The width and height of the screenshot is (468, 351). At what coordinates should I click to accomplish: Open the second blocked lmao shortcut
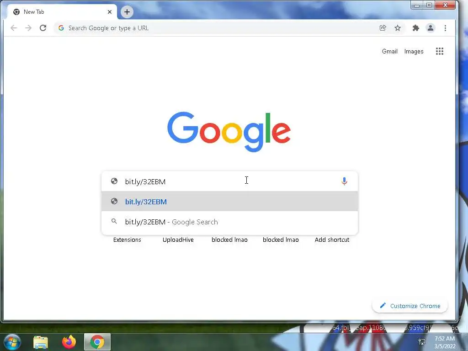click(x=281, y=239)
